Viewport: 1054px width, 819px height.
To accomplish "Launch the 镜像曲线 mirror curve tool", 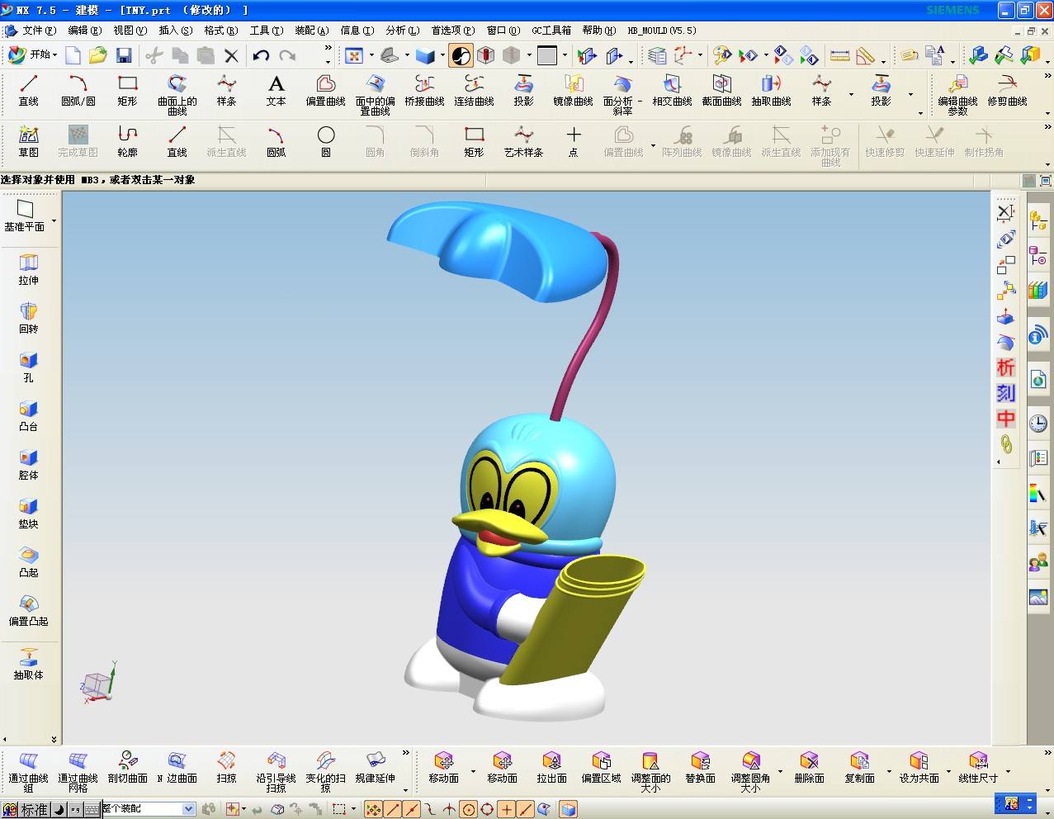I will pos(573,90).
